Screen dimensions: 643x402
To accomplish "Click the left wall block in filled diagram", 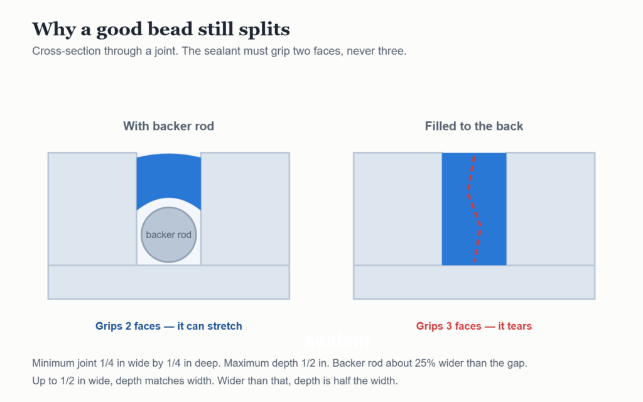I will pos(397,209).
